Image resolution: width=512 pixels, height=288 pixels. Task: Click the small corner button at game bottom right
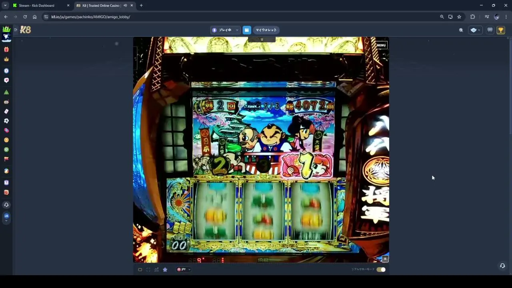[385, 259]
